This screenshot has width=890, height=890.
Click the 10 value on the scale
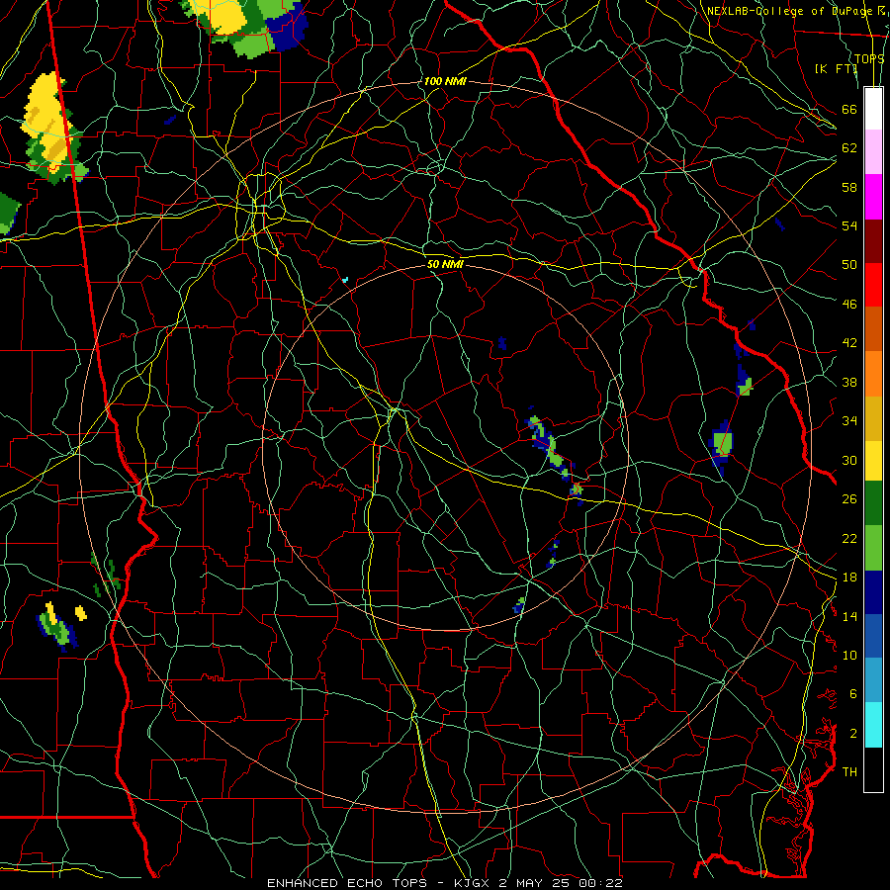tap(849, 655)
